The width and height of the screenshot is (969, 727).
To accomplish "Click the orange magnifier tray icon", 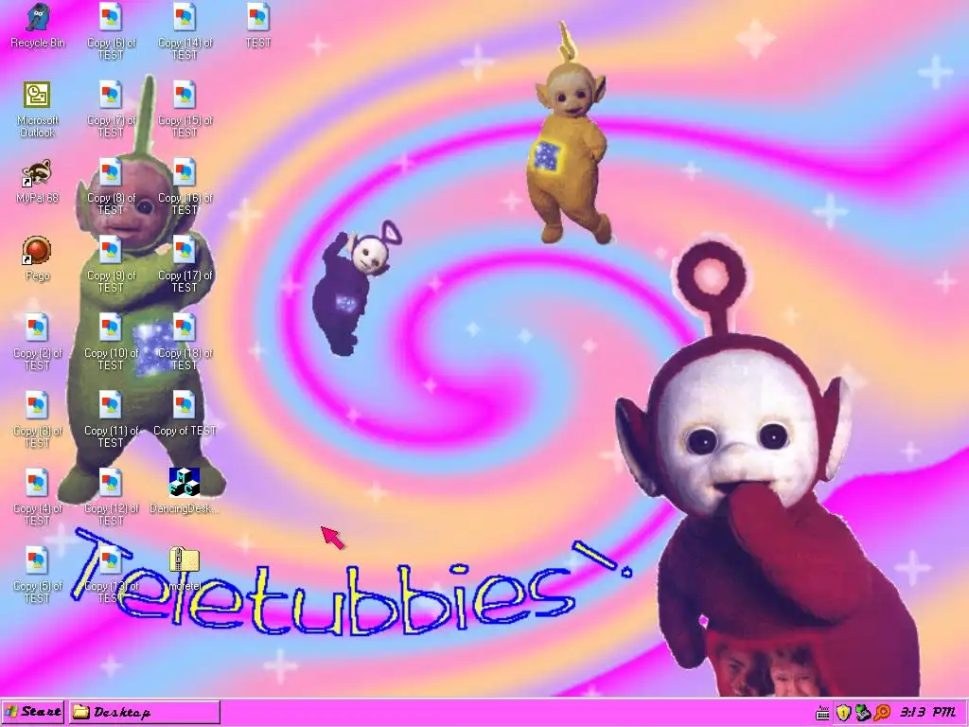I will (x=882, y=713).
